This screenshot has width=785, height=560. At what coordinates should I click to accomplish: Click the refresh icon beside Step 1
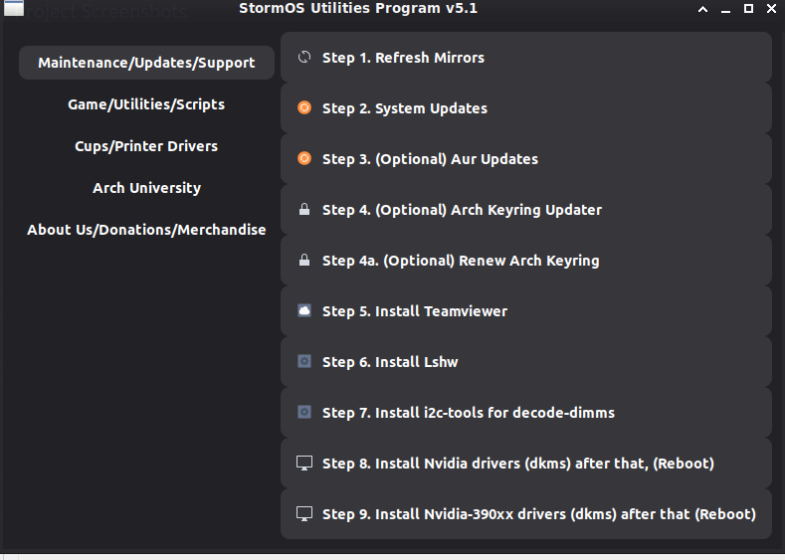[x=304, y=58]
